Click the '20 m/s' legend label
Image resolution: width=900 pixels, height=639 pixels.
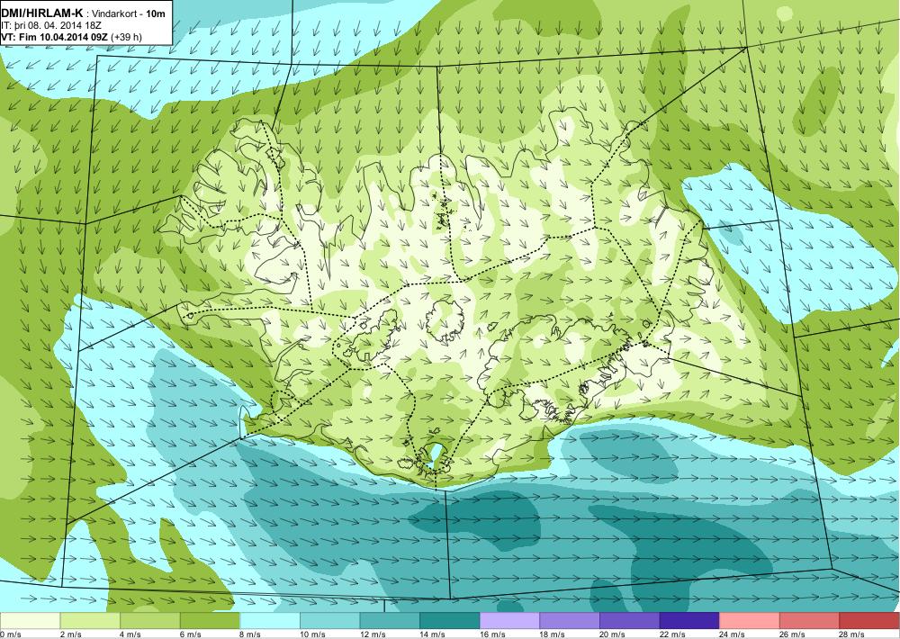click(x=612, y=634)
